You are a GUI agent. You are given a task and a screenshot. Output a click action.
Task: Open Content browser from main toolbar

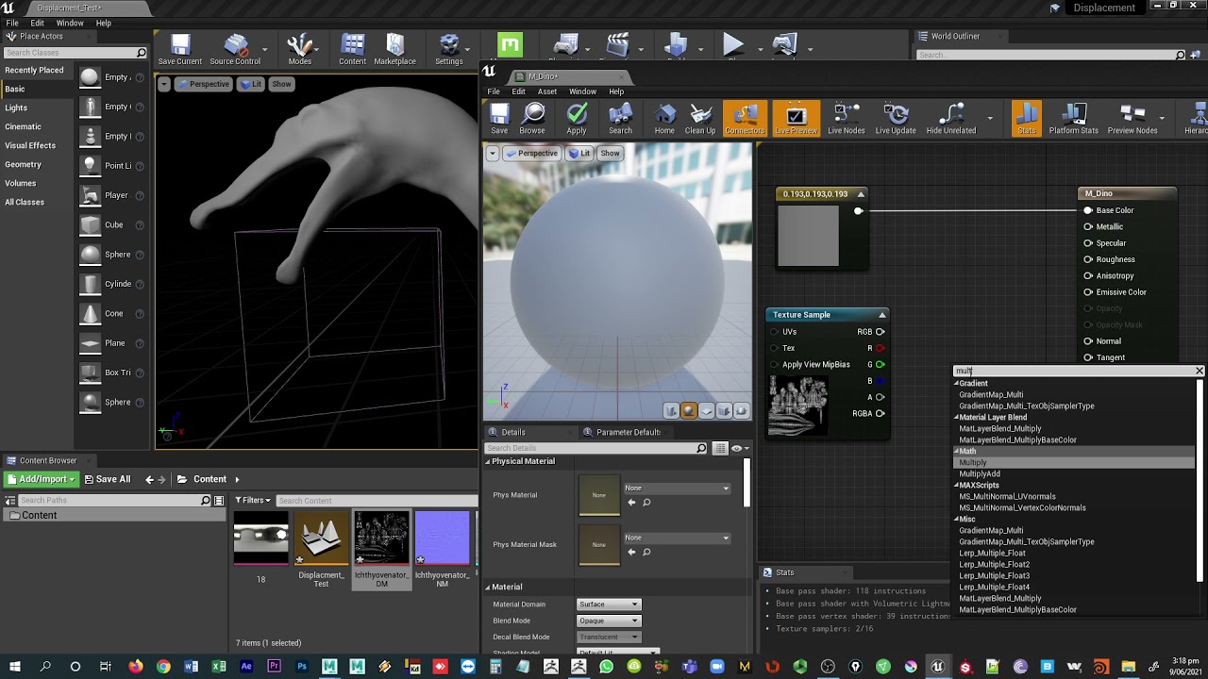pos(352,49)
